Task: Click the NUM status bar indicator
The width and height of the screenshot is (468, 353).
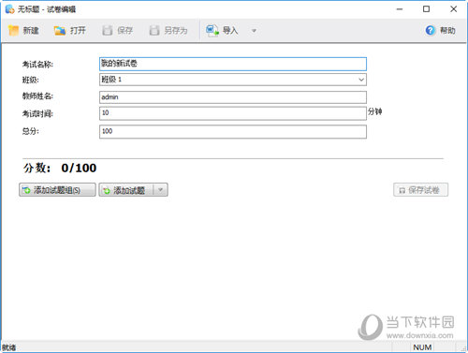Action: 422,347
